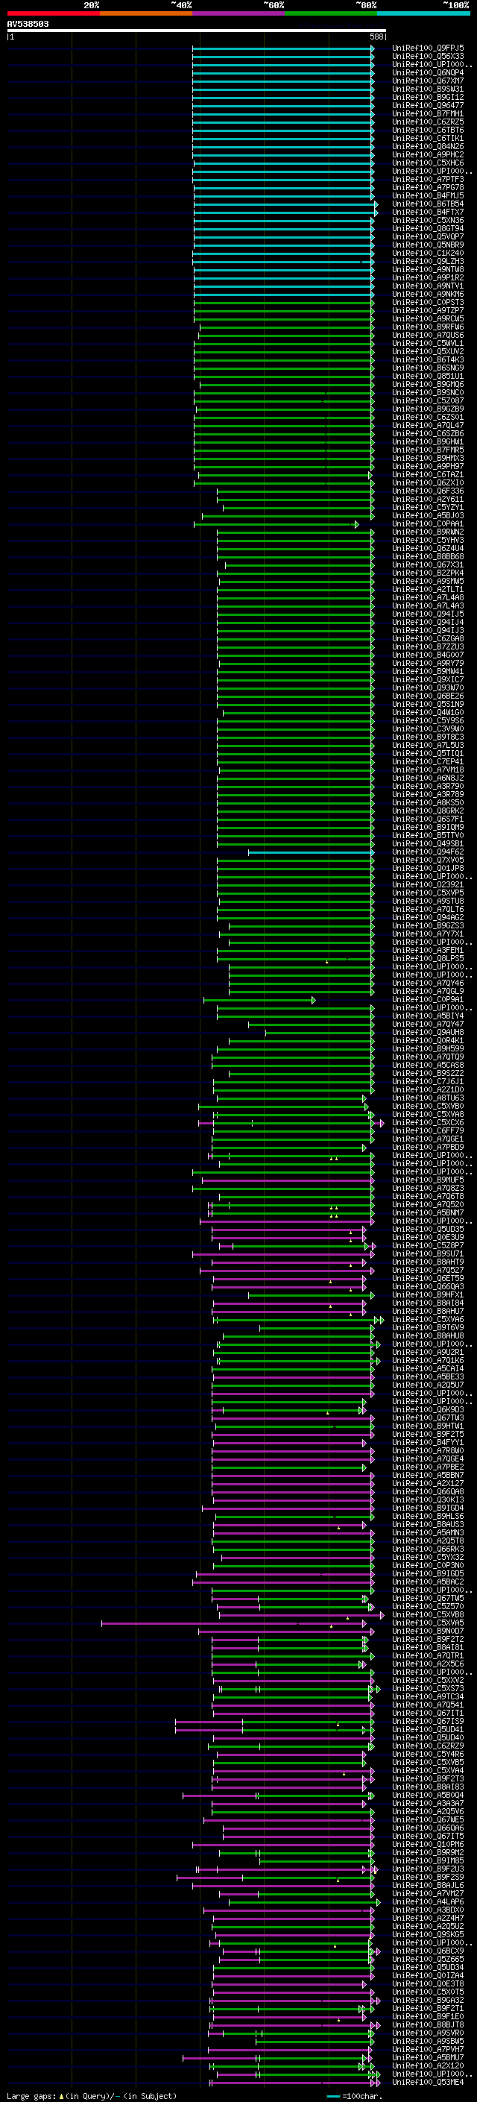This screenshot has height=2102, width=477.
Task: Click the UniRef100_A5CAS8 label
Action: pos(428,1065)
